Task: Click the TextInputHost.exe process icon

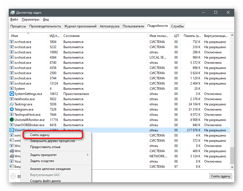Action: 12,114
